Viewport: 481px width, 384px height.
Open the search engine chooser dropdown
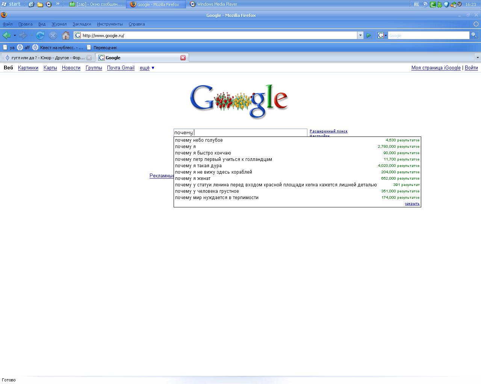tap(382, 35)
